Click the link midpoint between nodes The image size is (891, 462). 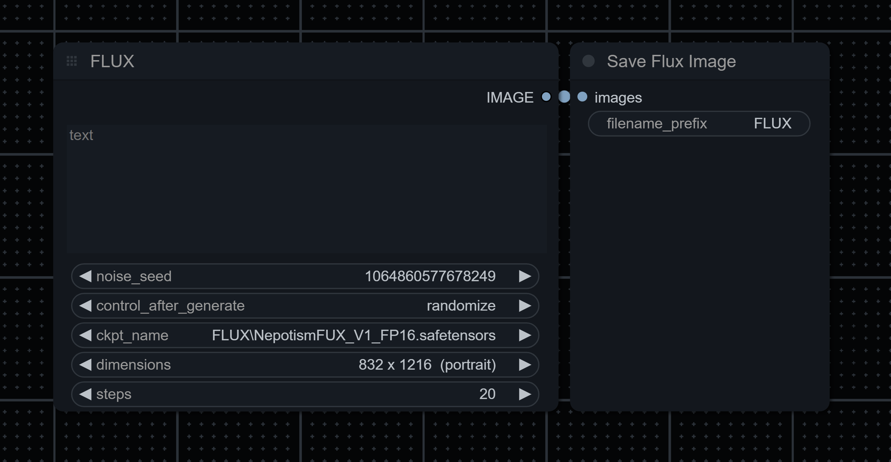(x=564, y=97)
